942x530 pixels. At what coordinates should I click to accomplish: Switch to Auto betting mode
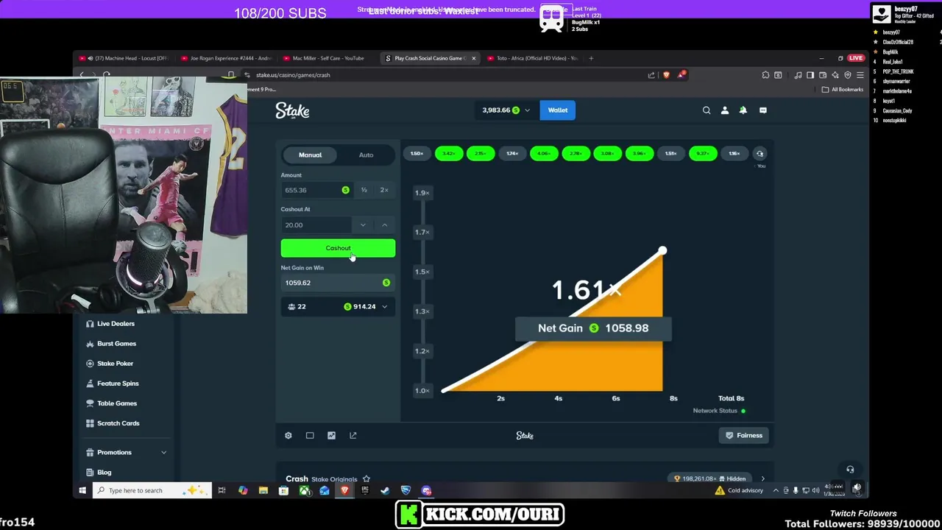point(366,155)
